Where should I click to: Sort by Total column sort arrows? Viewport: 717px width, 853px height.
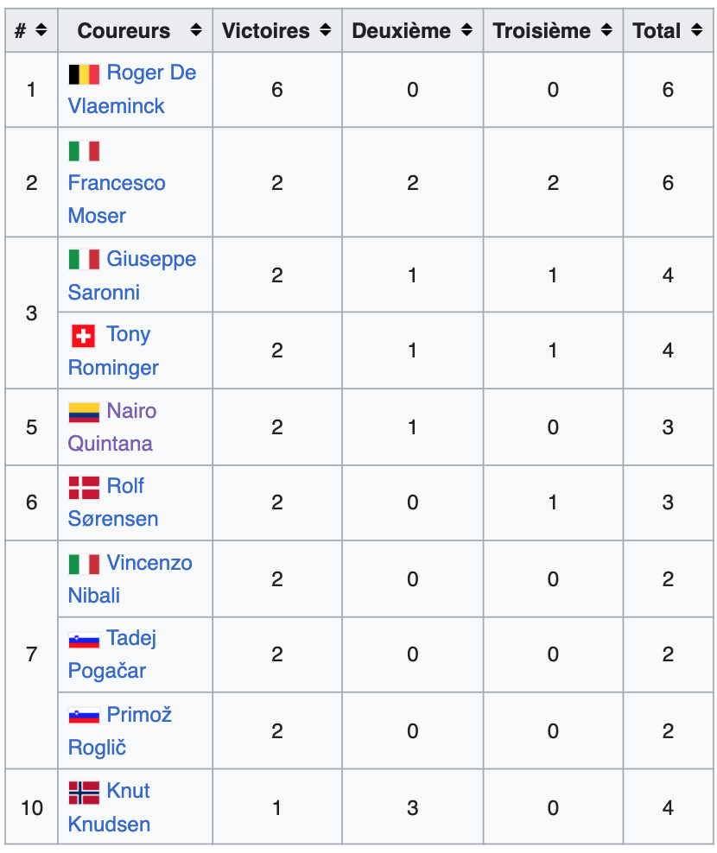pyautogui.click(x=697, y=31)
